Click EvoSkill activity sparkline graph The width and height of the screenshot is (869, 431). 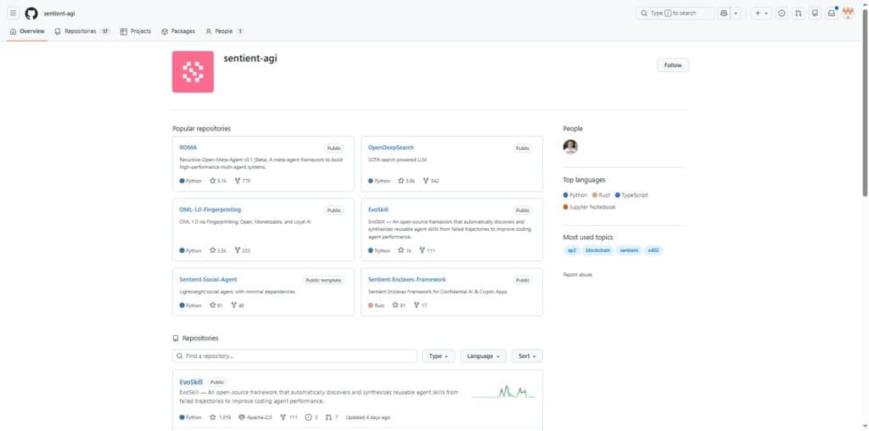(x=504, y=393)
